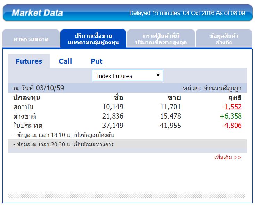Viewport: 255px width, 207px height.
Task: Select the ปริมาณซื้อขายแยกตามกลุ่มผู้ลงทุน tab
Action: 93,39
